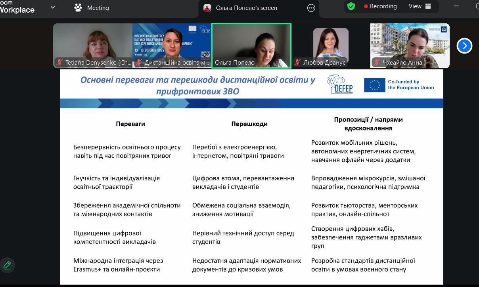Select Tetiana Denysenko's video thumbnail
This screenshot has height=287, width=479.
(93, 43)
